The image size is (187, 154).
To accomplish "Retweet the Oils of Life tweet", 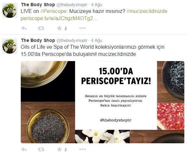I will click(x=41, y=149).
